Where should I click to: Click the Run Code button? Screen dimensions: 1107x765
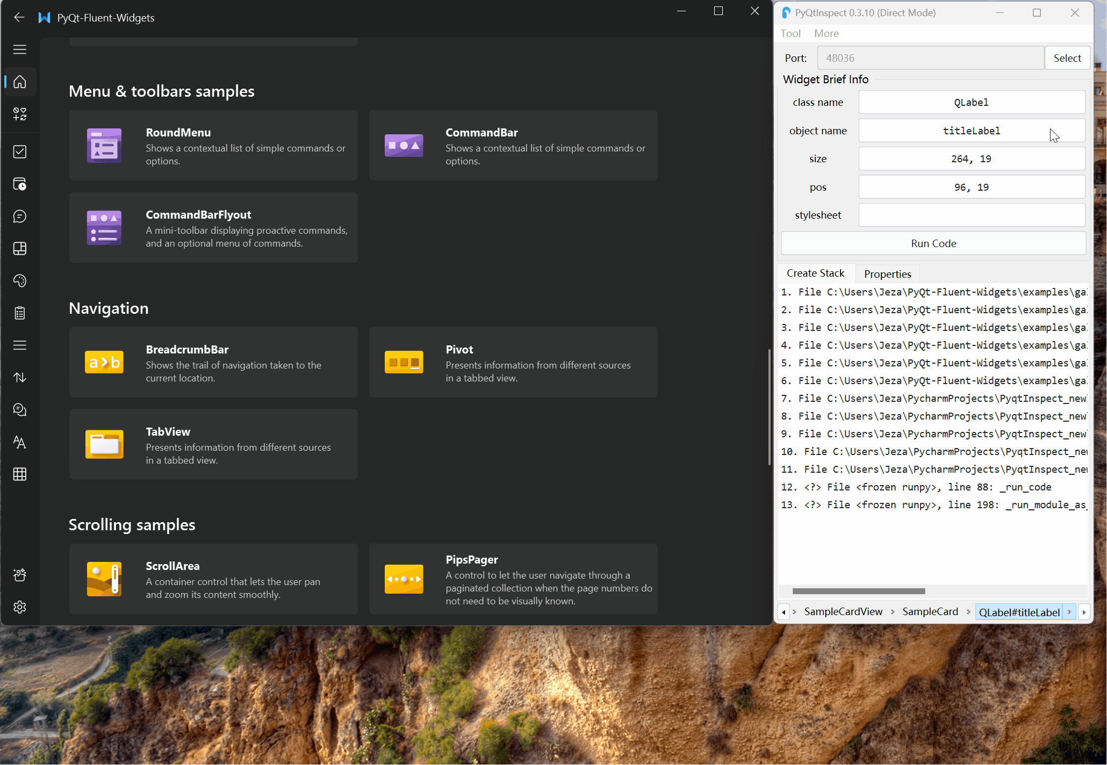(x=933, y=243)
